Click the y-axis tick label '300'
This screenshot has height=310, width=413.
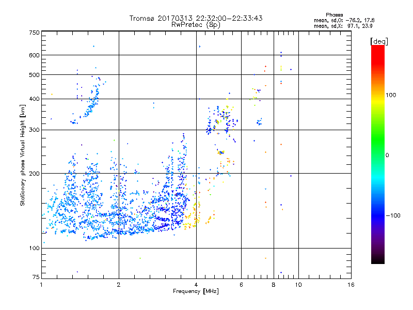[35, 130]
